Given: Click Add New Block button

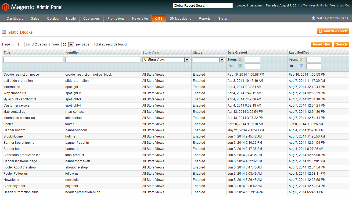Looking at the screenshot, I should tap(333, 31).
